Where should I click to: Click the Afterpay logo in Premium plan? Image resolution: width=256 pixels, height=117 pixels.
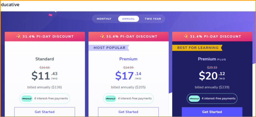pyautogui.click(x=110, y=99)
